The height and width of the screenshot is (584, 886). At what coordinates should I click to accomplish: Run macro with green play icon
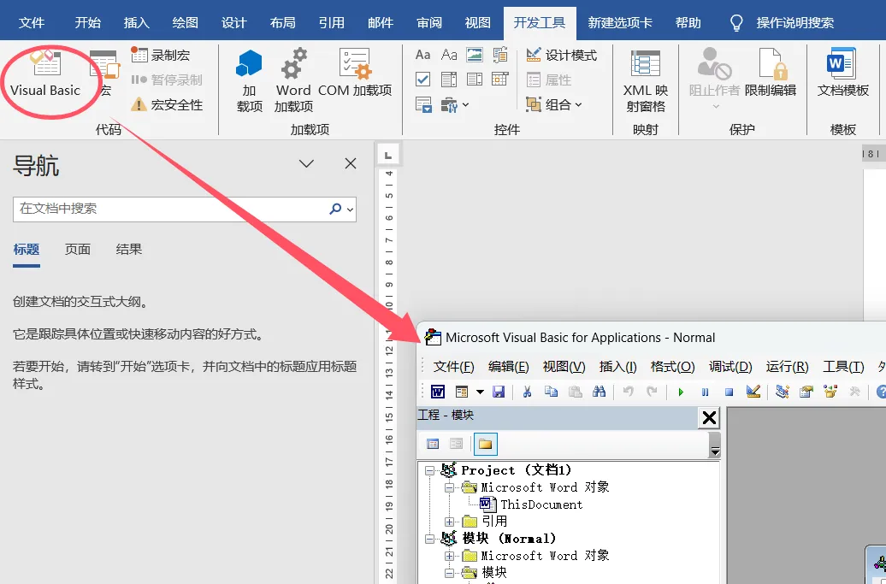(681, 392)
